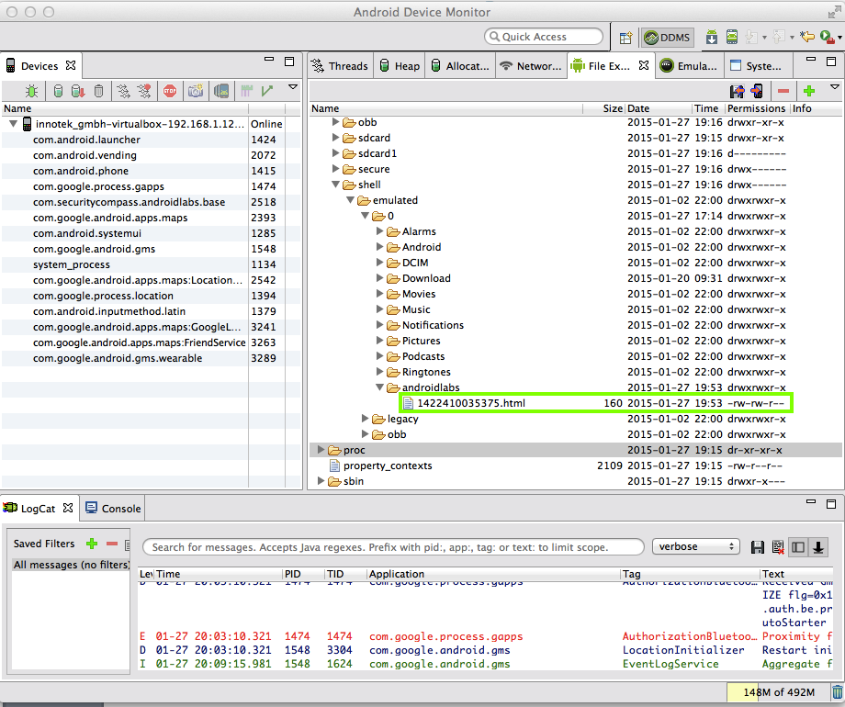Select com.securitycompass.androidlabs.base process
Image resolution: width=845 pixels, height=707 pixels.
[129, 202]
